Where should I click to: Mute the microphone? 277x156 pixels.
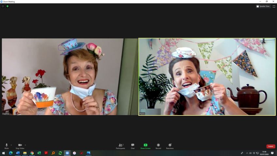click(7, 146)
